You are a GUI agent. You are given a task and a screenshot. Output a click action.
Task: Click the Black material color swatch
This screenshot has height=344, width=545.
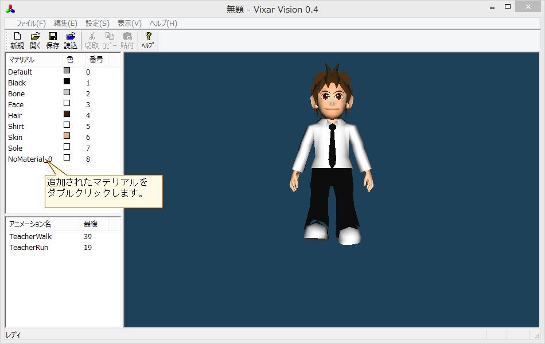67,83
